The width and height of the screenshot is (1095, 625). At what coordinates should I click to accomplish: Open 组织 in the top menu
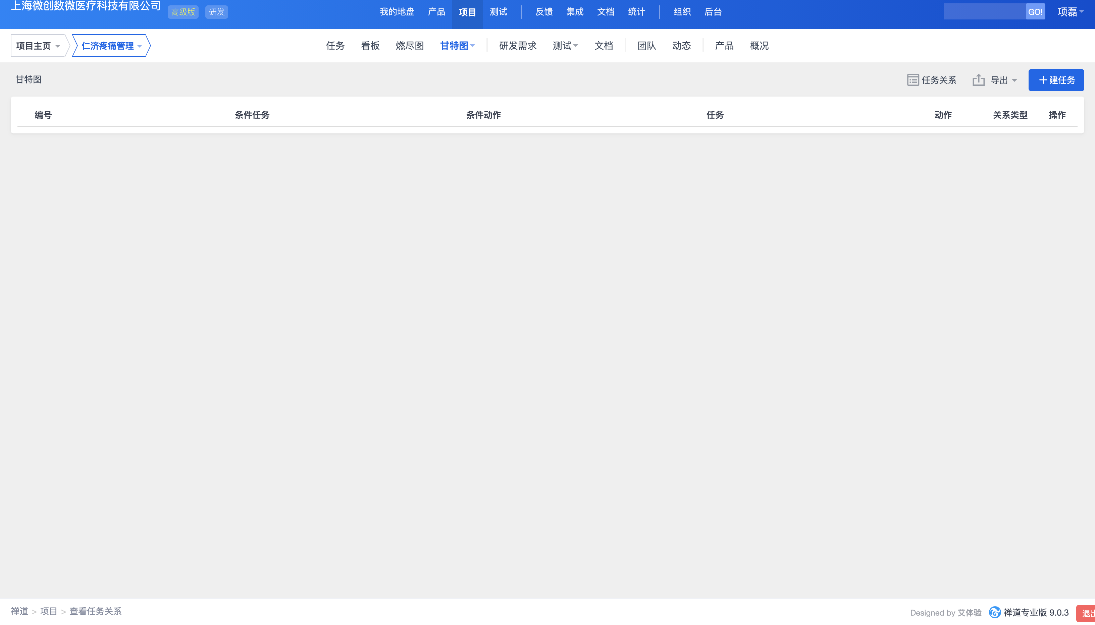(x=682, y=12)
